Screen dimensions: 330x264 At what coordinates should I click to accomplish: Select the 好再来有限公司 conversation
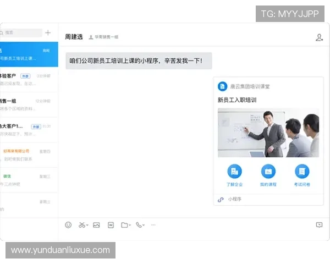click(29, 155)
